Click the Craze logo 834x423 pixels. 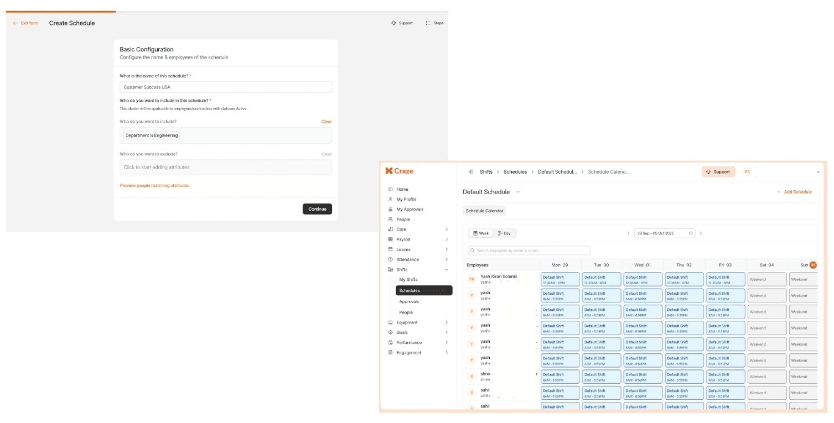click(x=400, y=171)
